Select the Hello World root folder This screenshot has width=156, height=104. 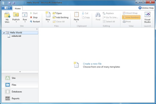[20, 32]
